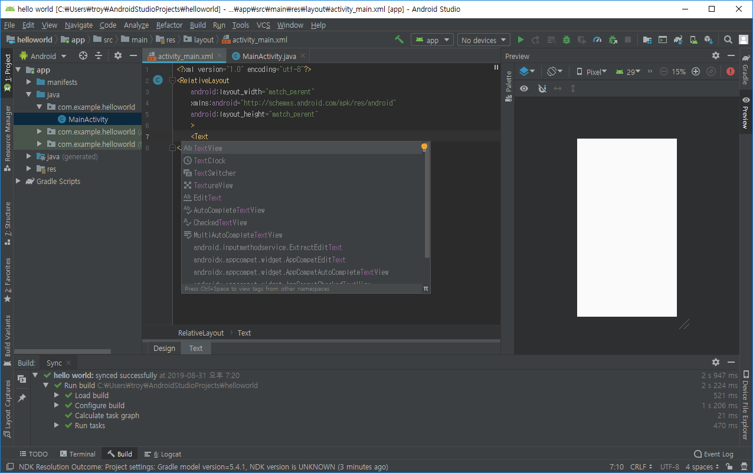Open the SDK Manager cube icon
Screen dimensions: 753x473
[709, 40]
